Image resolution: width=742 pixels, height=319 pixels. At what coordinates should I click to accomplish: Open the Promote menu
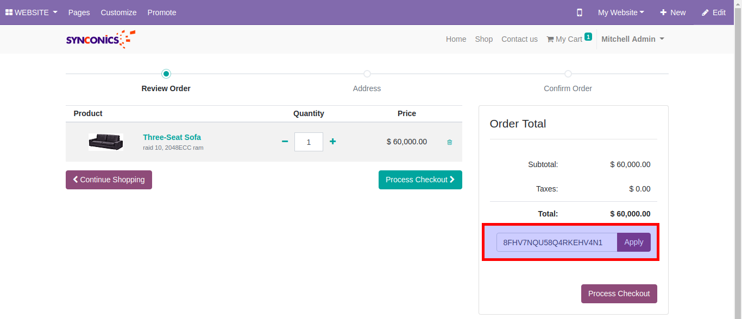click(x=162, y=12)
